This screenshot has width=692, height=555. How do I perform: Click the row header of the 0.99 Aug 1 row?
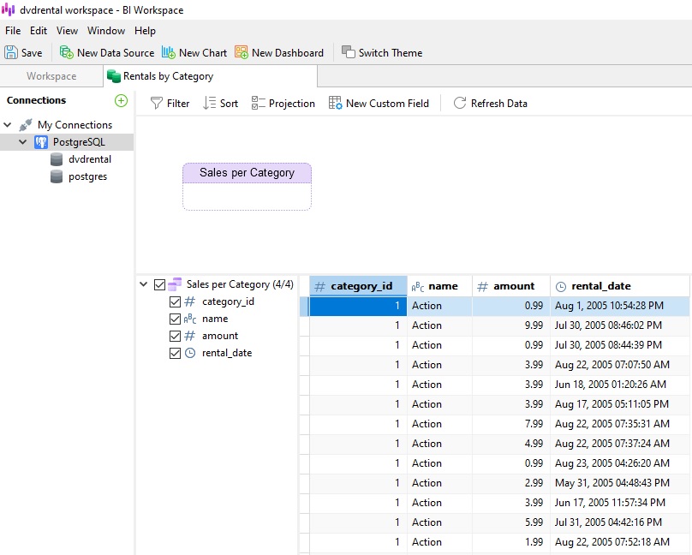pos(304,306)
